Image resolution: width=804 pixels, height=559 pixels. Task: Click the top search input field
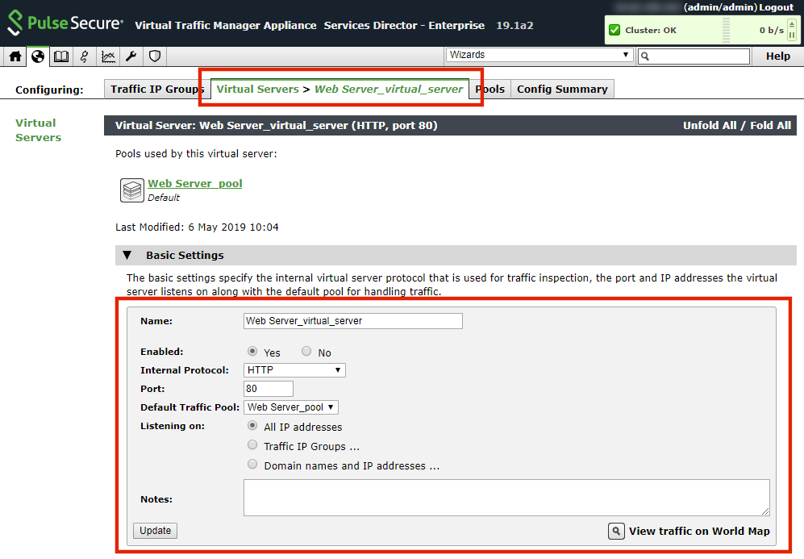pyautogui.click(x=694, y=56)
